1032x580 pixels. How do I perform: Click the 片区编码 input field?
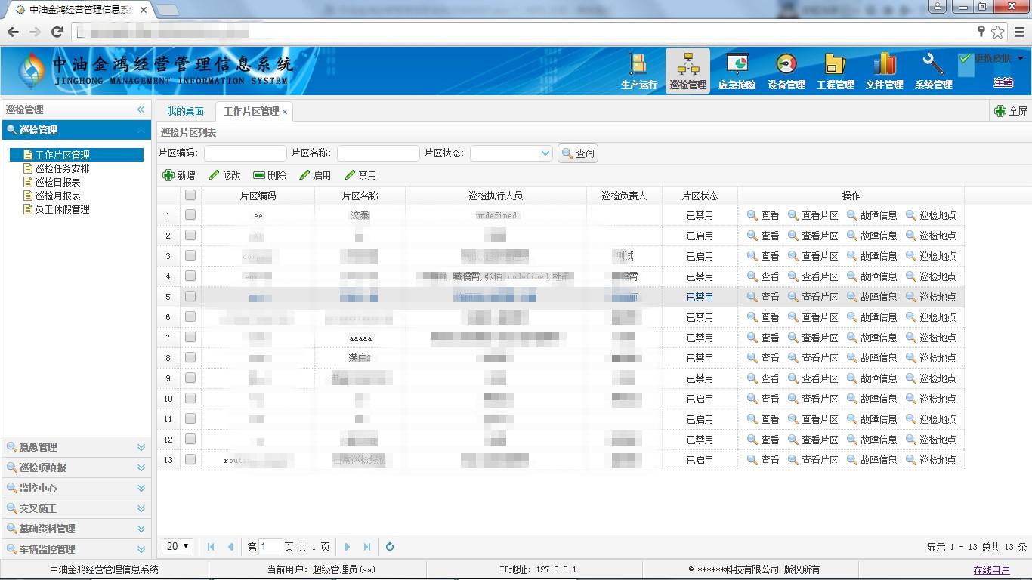tap(245, 153)
